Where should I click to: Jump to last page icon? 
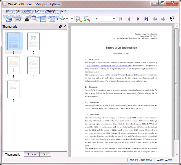coord(146,19)
